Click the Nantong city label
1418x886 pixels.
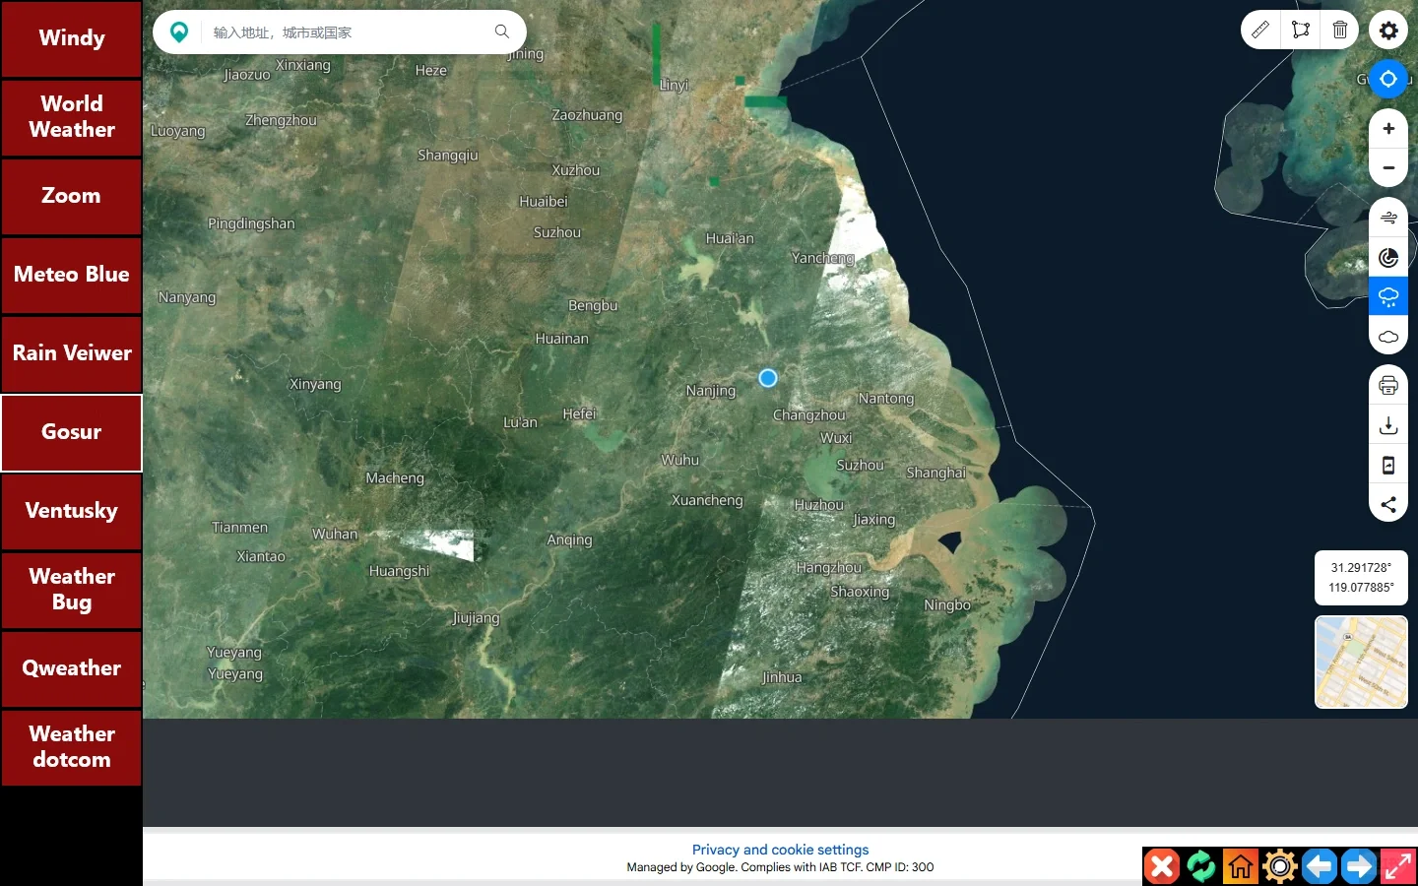click(x=886, y=399)
